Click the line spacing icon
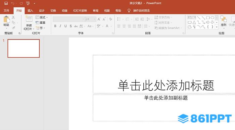 (148, 19)
